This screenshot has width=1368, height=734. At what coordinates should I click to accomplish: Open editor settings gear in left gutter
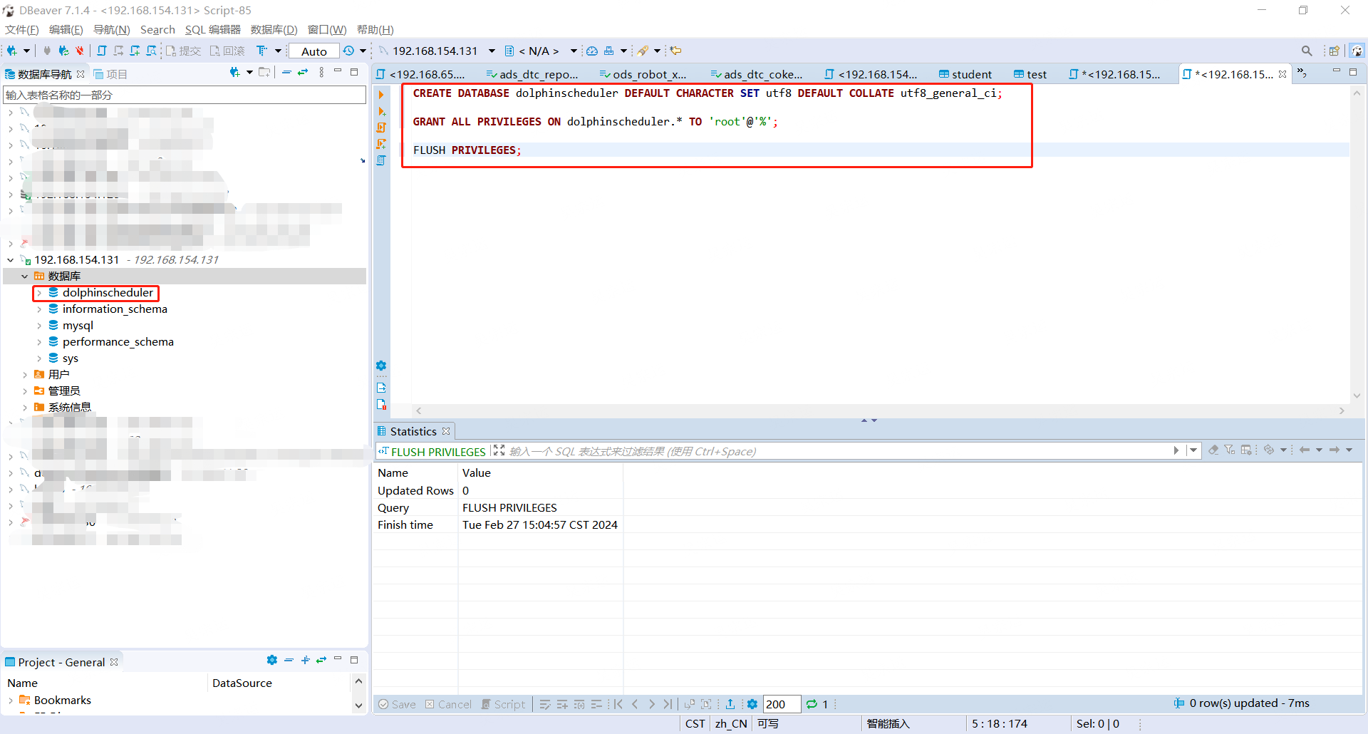tap(381, 366)
